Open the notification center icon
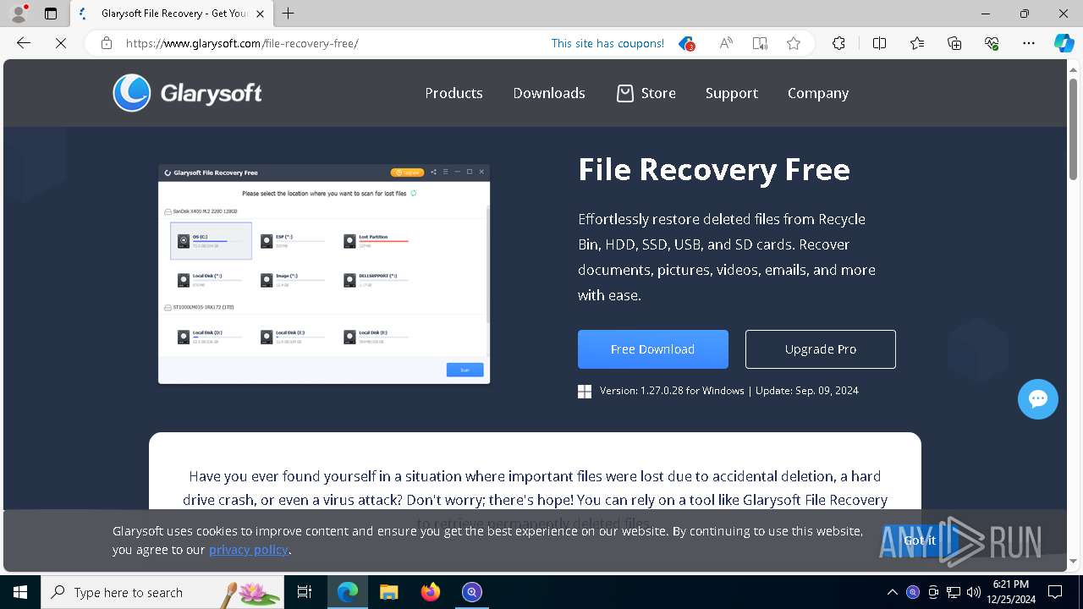The width and height of the screenshot is (1083, 609). coord(1056,592)
